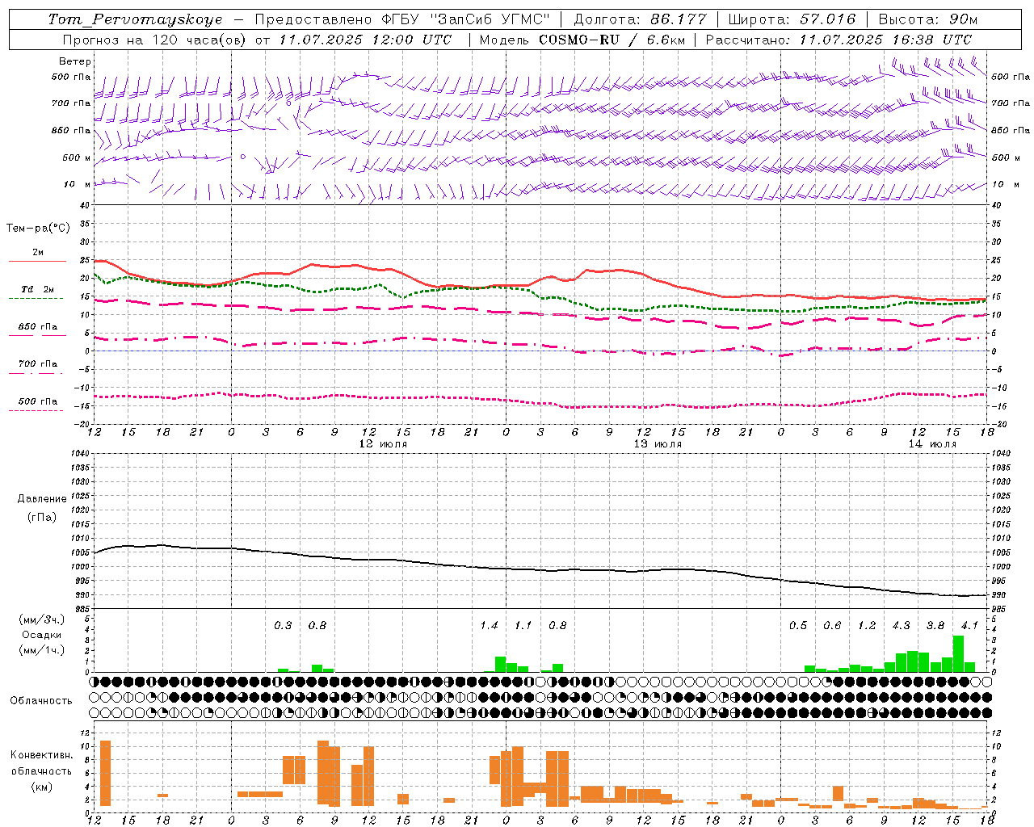
Task: Click the station name Tom_Pervomayskoye
Action: 135,19
